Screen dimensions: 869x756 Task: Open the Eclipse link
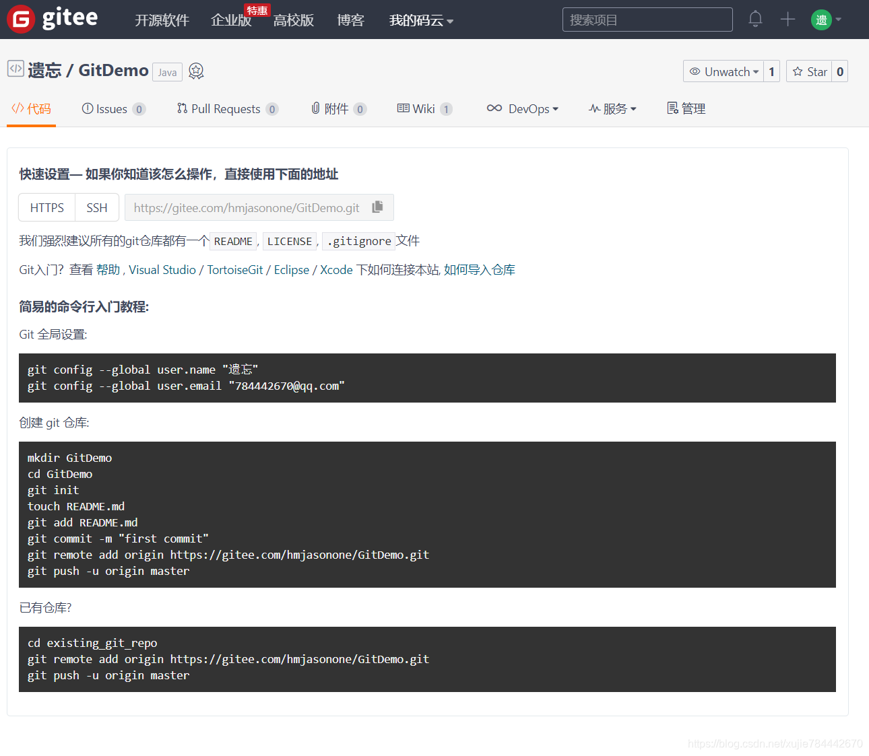click(292, 269)
